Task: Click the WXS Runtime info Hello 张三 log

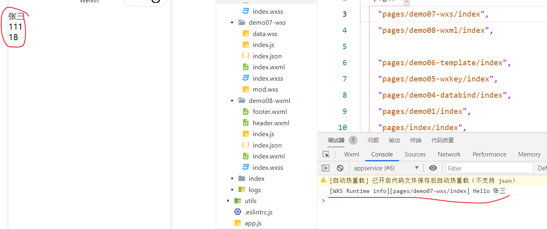Action: pyautogui.click(x=417, y=191)
